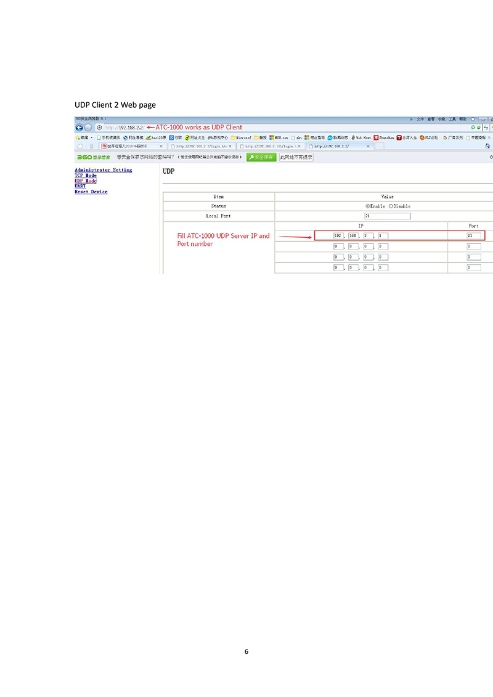
Task: Click the favorites star icon in bookmarks bar
Action: (x=78, y=138)
